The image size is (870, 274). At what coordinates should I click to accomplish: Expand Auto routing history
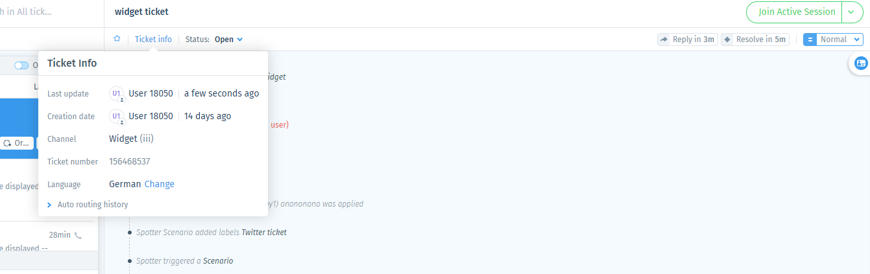point(88,205)
